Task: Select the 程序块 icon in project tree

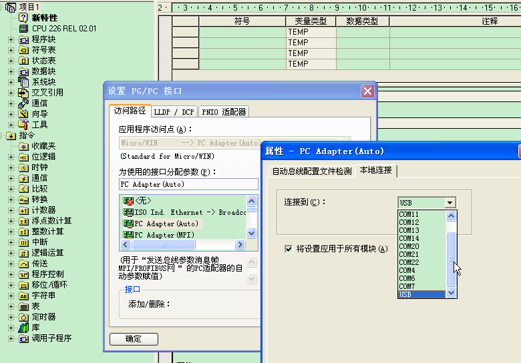Action: 23,39
